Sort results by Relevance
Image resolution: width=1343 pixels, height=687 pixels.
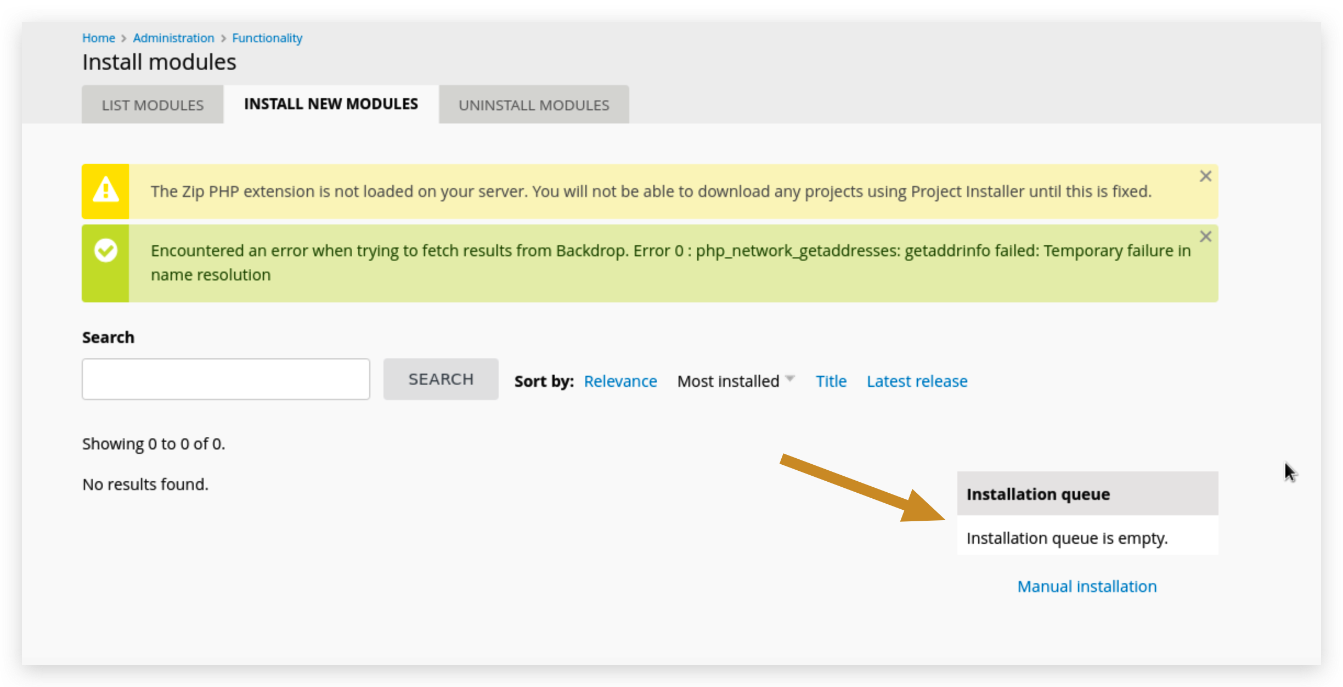coord(620,381)
